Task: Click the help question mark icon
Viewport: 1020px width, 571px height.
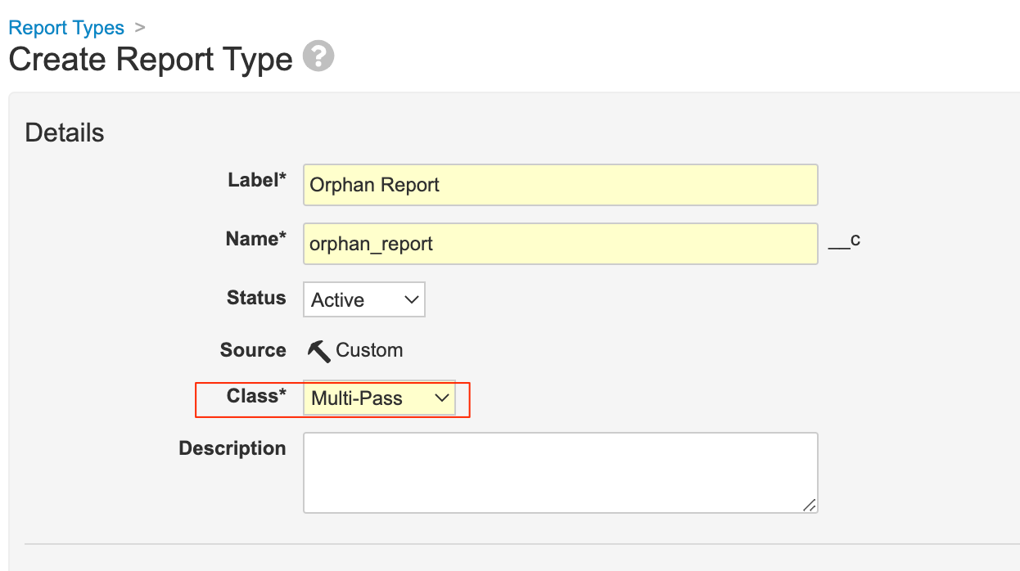Action: pos(318,56)
